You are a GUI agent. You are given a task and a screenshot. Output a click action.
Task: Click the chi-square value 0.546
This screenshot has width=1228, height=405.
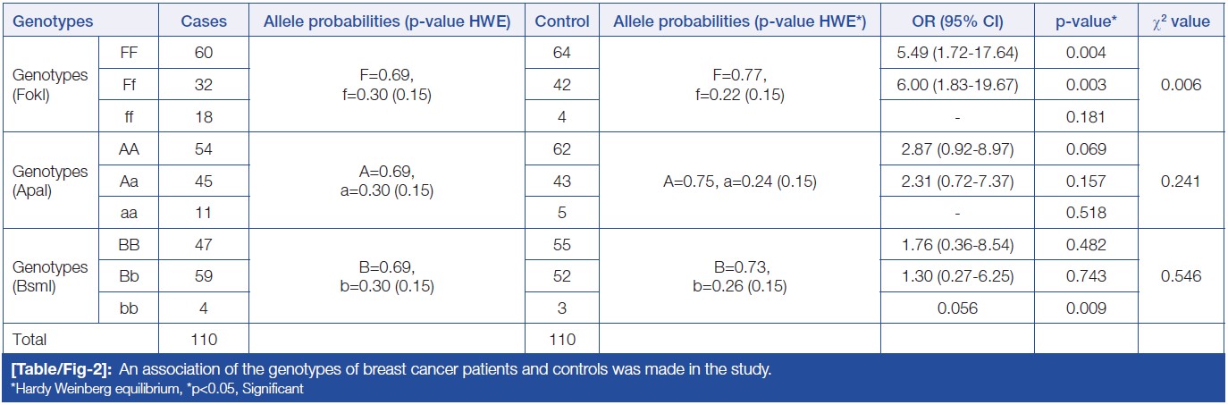click(1182, 276)
